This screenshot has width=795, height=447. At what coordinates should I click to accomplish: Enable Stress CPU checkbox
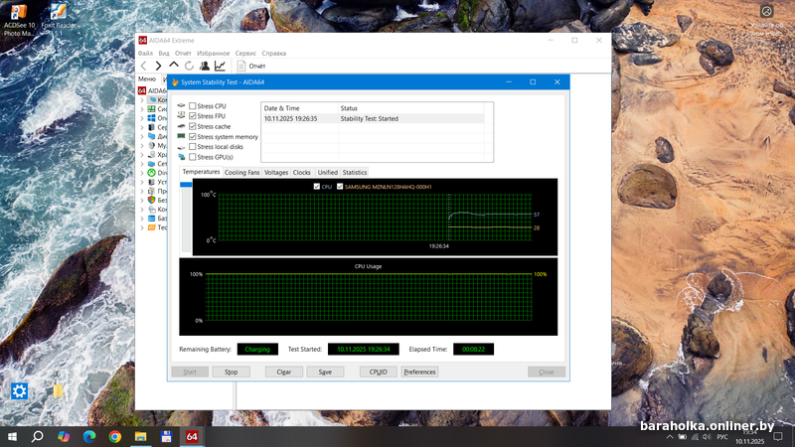pos(193,106)
